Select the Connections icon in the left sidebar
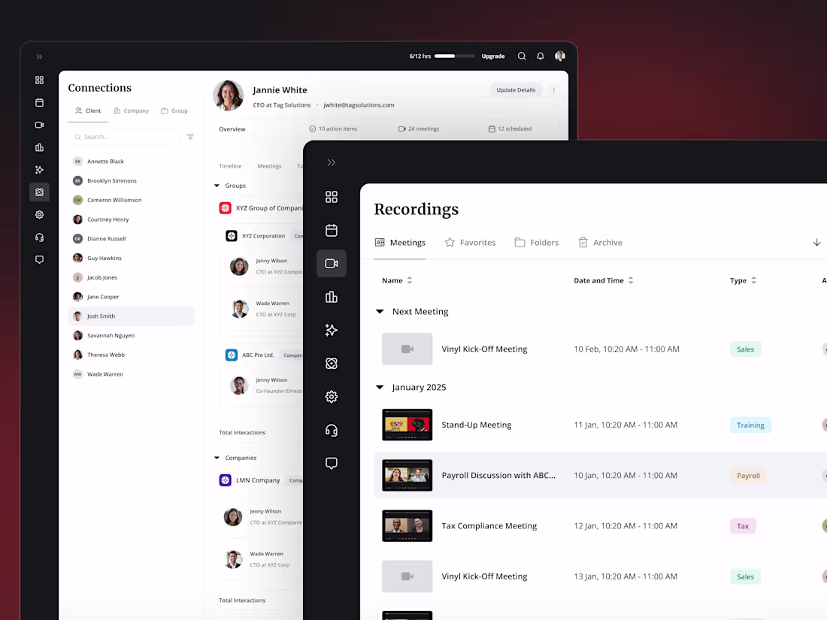This screenshot has height=620, width=827. (332, 363)
